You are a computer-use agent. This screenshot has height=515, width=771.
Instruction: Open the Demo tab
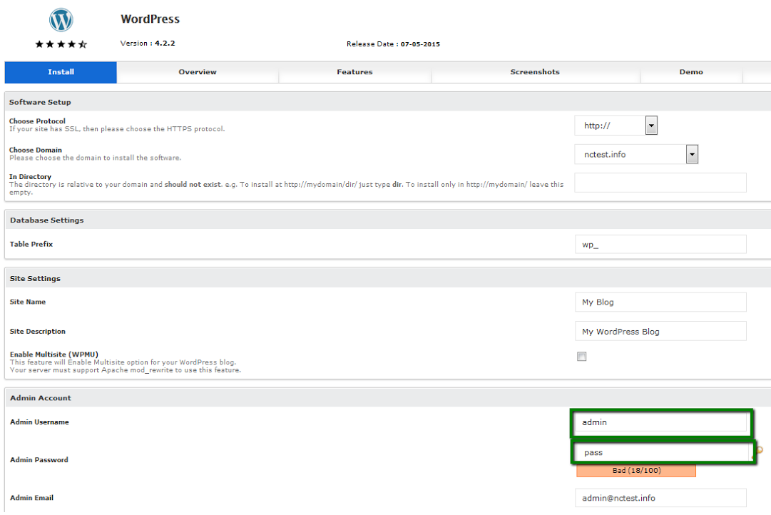pos(691,72)
